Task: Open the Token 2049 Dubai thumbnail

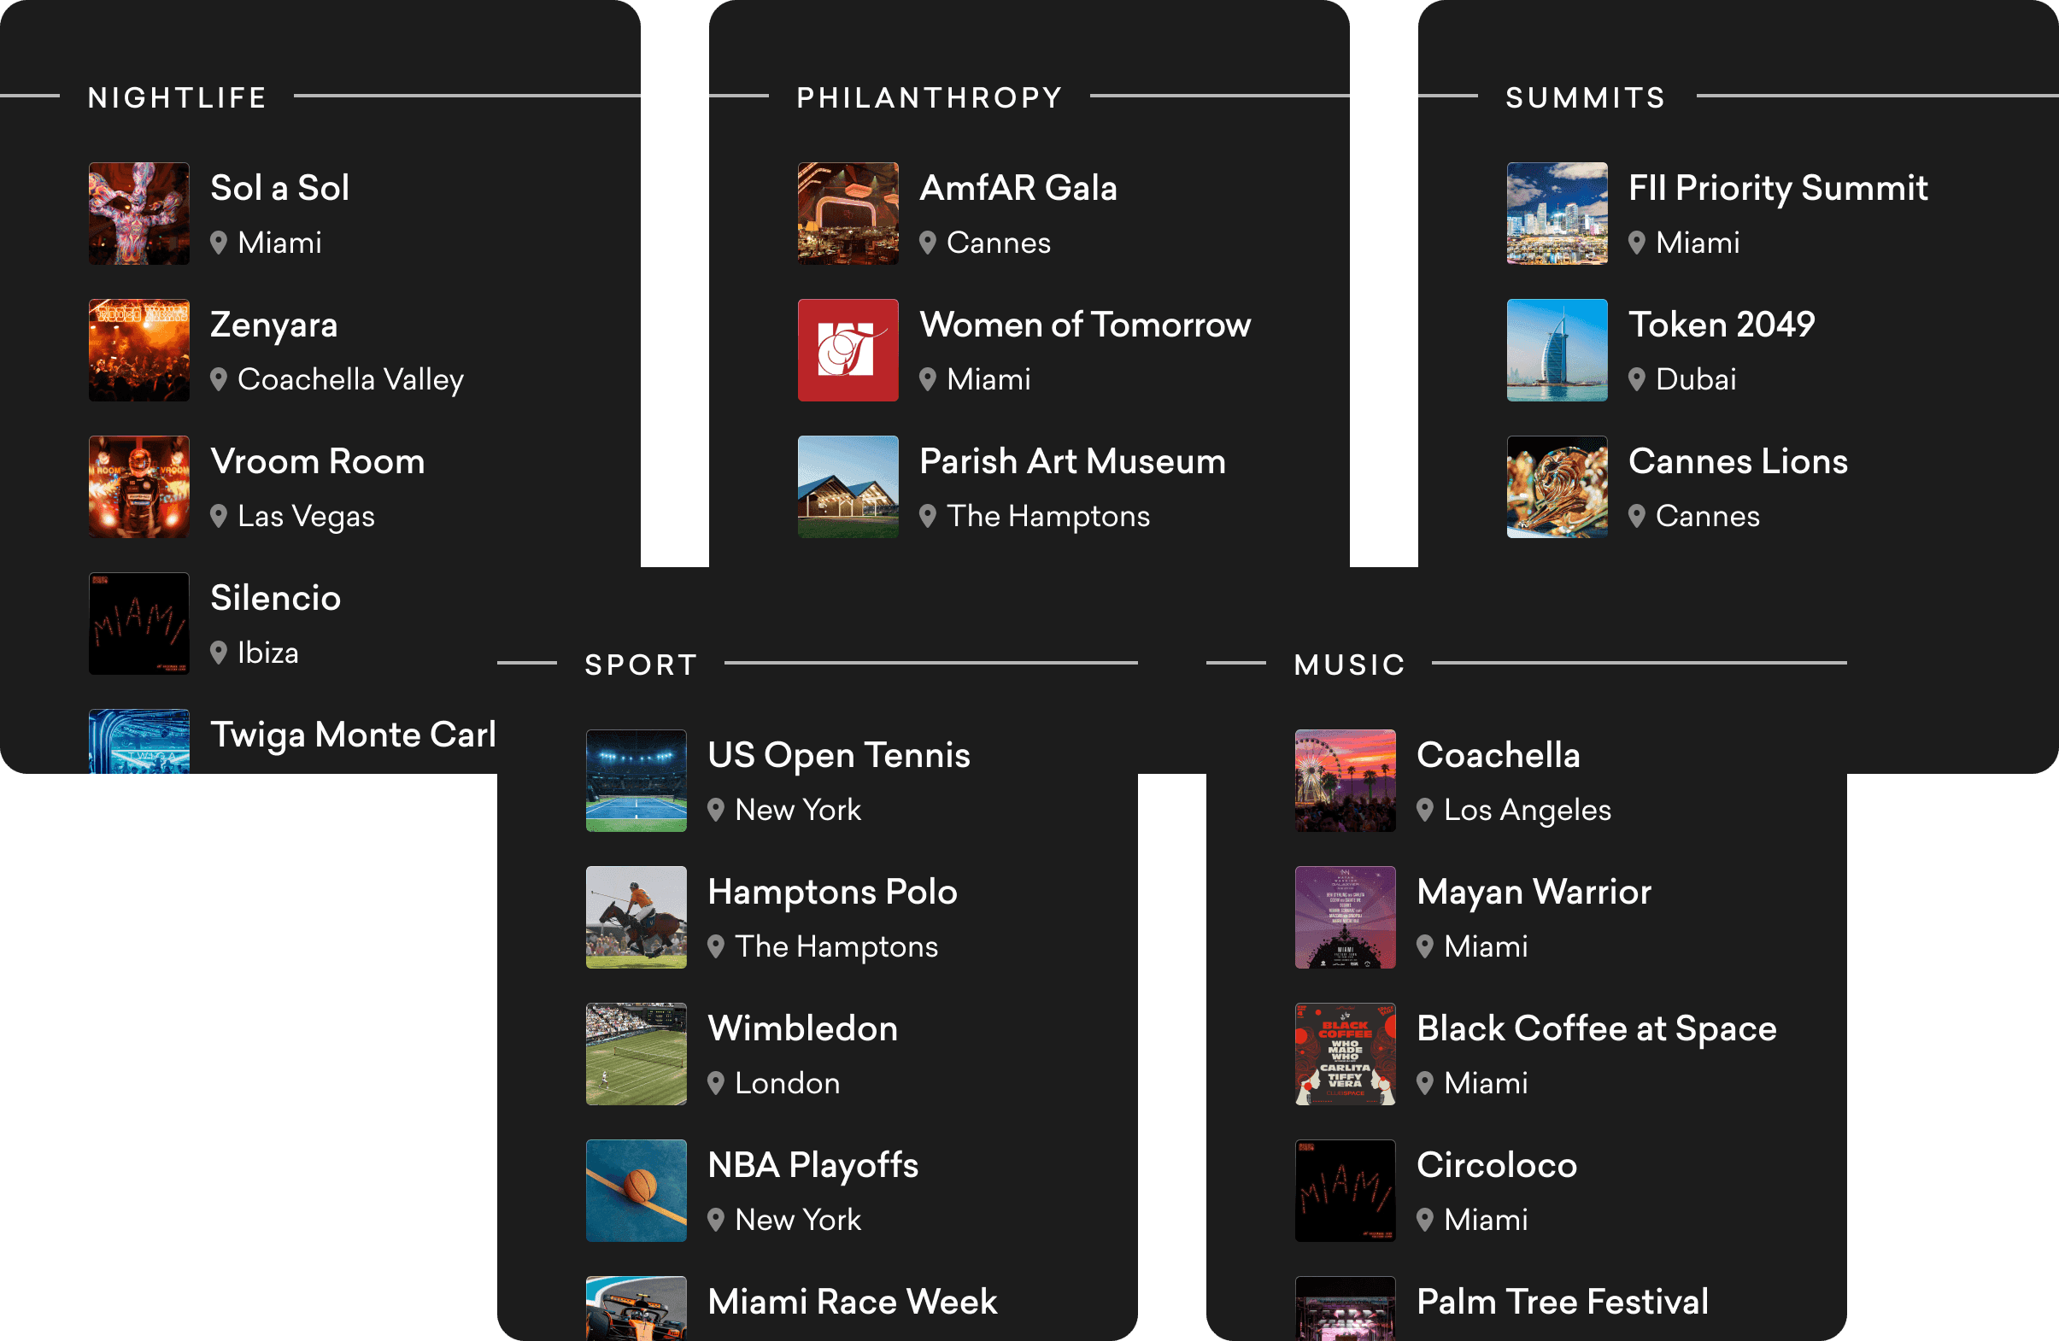Action: point(1557,350)
